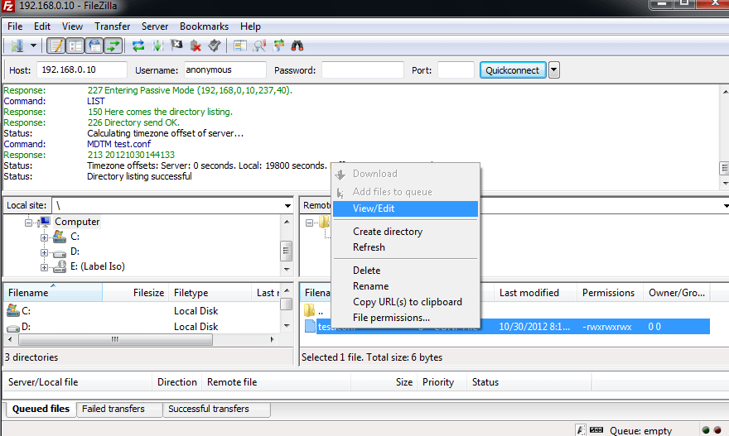Sort remote list by Permissions header

tap(610, 293)
